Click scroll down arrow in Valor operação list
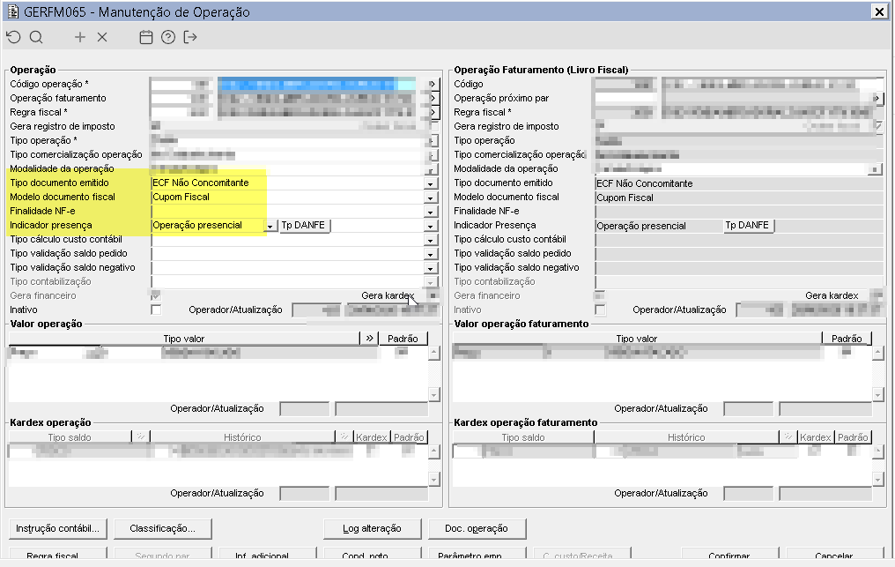Viewport: 895px width, 567px height. click(434, 394)
